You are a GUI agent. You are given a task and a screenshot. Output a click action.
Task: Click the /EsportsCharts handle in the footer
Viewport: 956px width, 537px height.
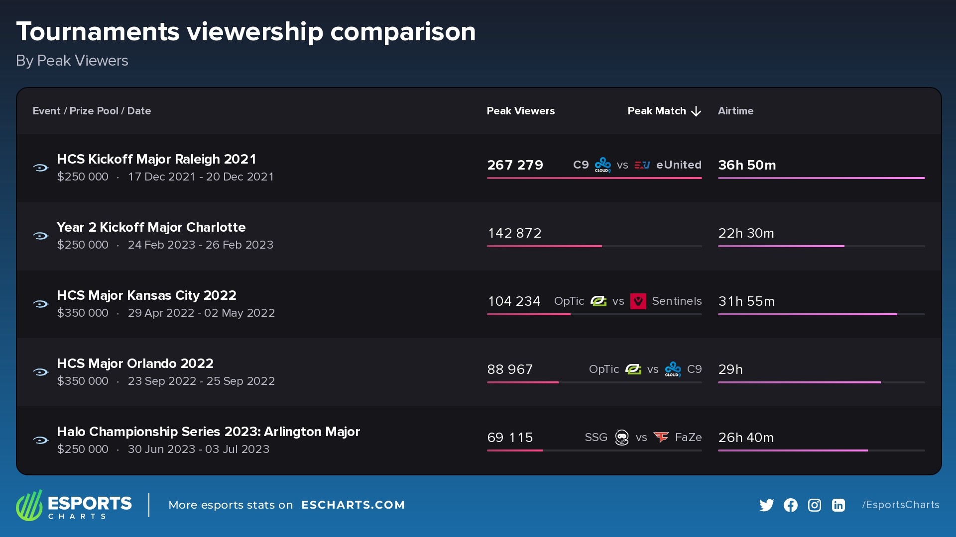(x=900, y=505)
